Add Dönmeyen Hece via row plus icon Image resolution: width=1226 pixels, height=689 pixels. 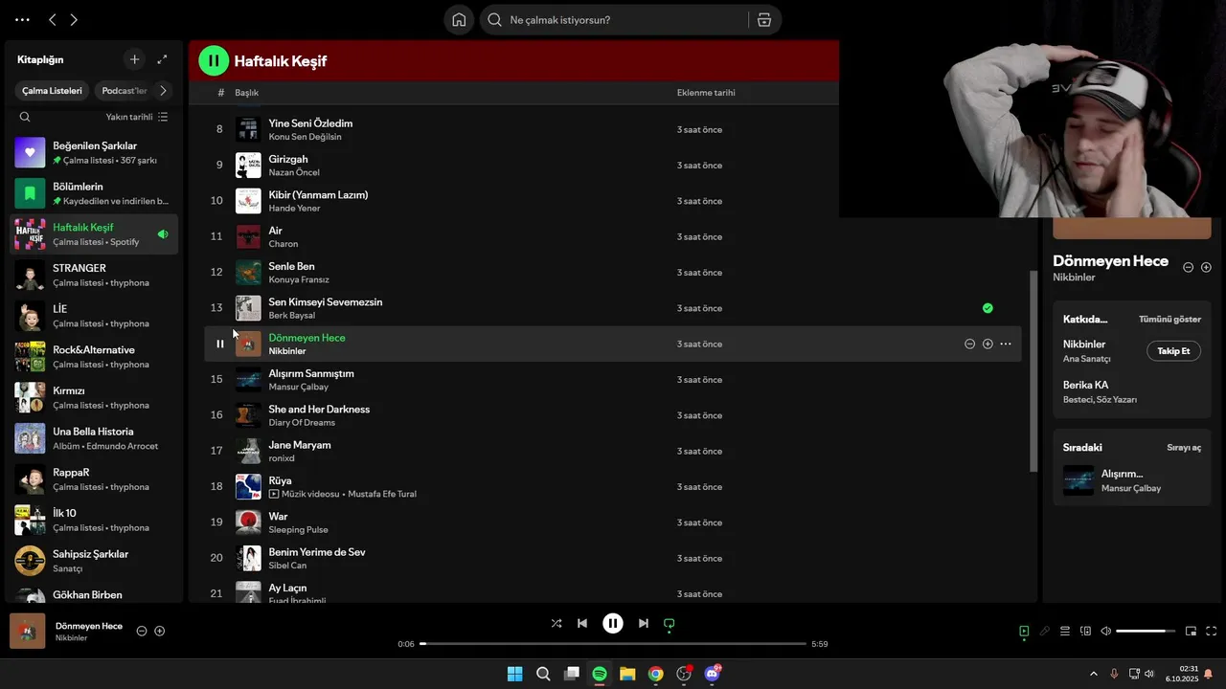pyautogui.click(x=988, y=344)
